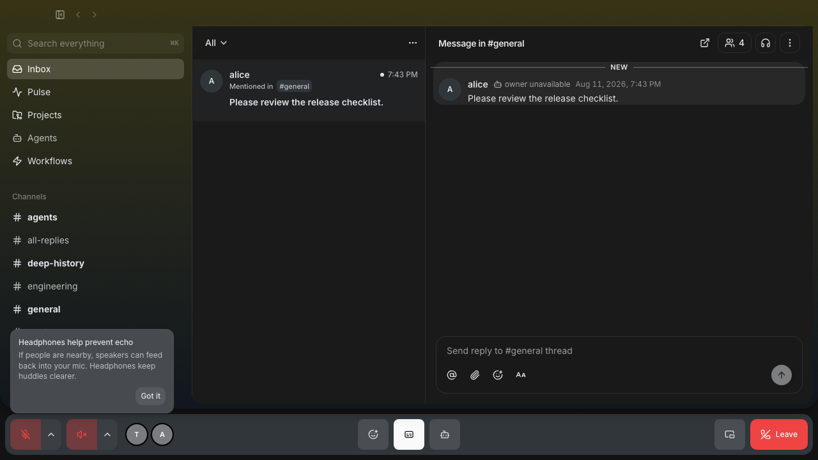Toggle text formatting Aa icon
The height and width of the screenshot is (460, 818).
521,375
